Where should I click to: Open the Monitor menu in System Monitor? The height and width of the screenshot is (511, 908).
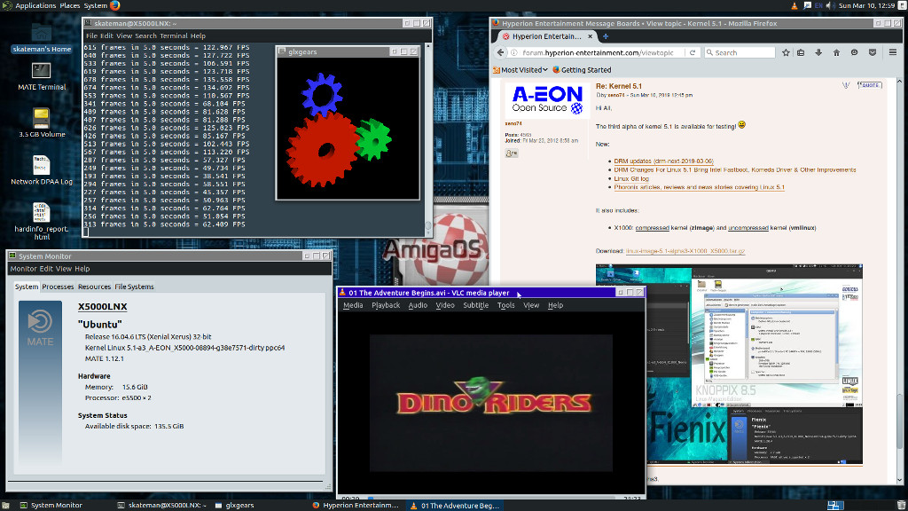(23, 269)
